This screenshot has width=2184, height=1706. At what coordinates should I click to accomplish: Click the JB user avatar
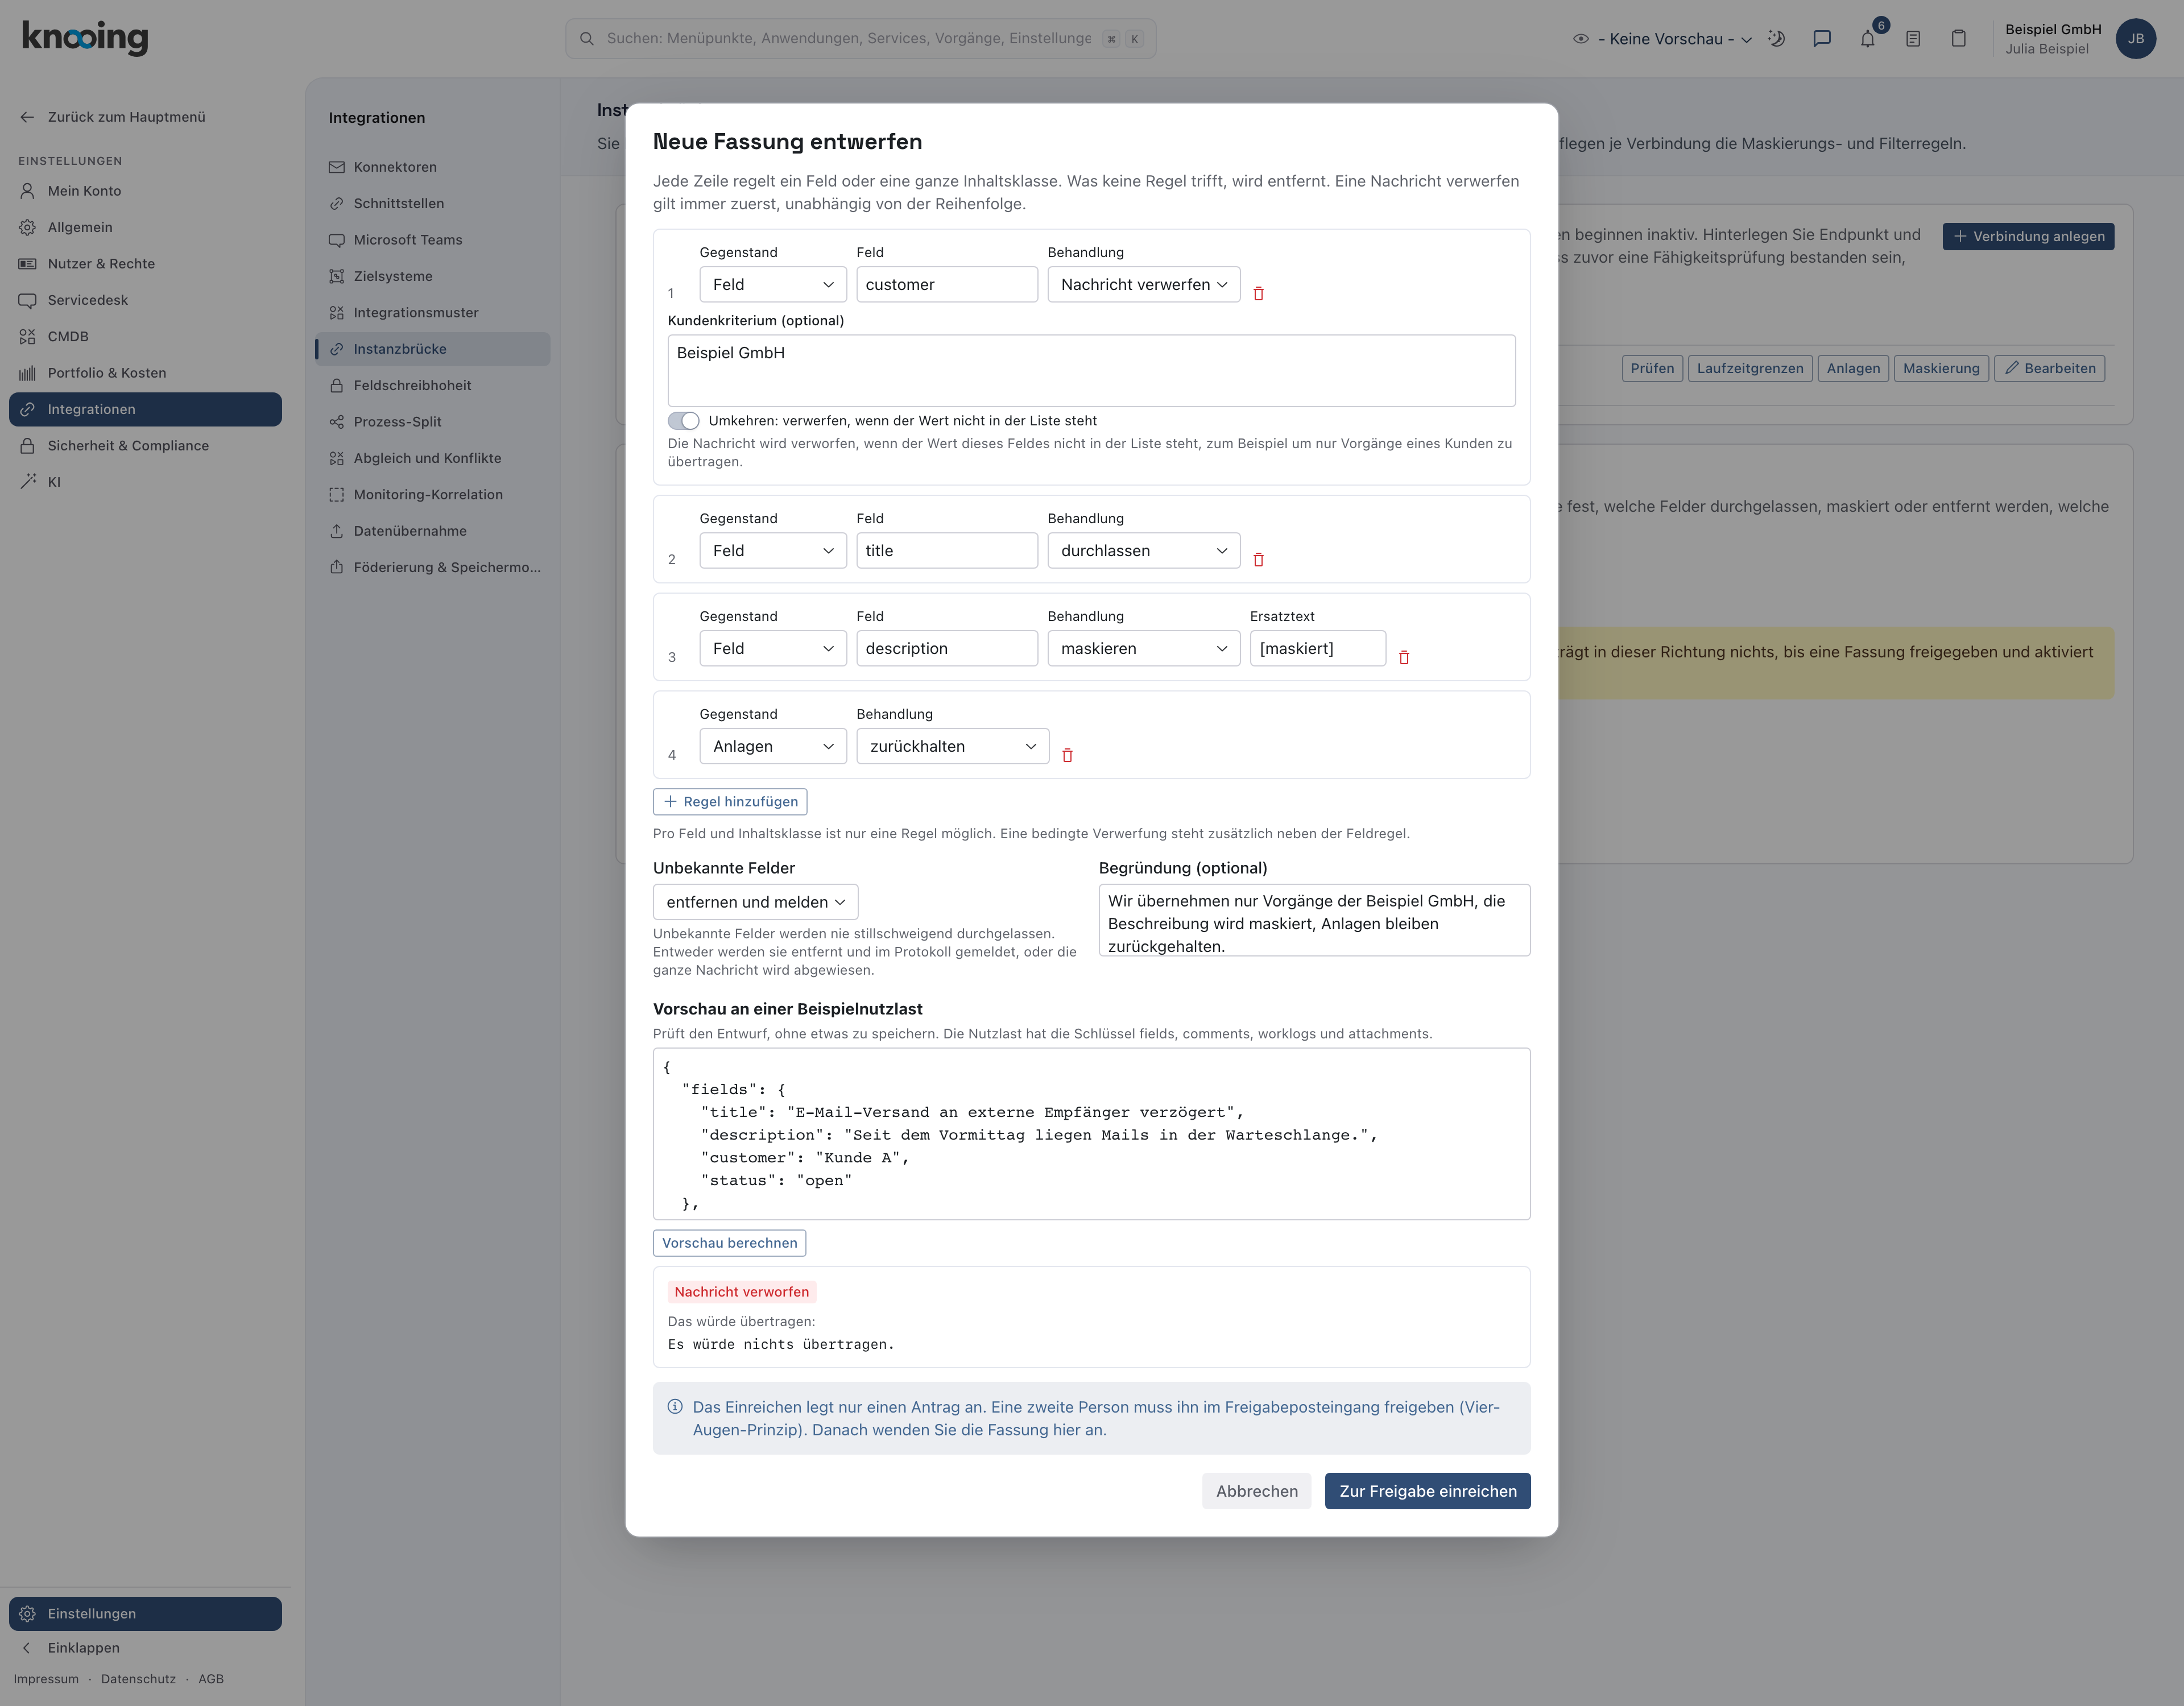pyautogui.click(x=2136, y=39)
